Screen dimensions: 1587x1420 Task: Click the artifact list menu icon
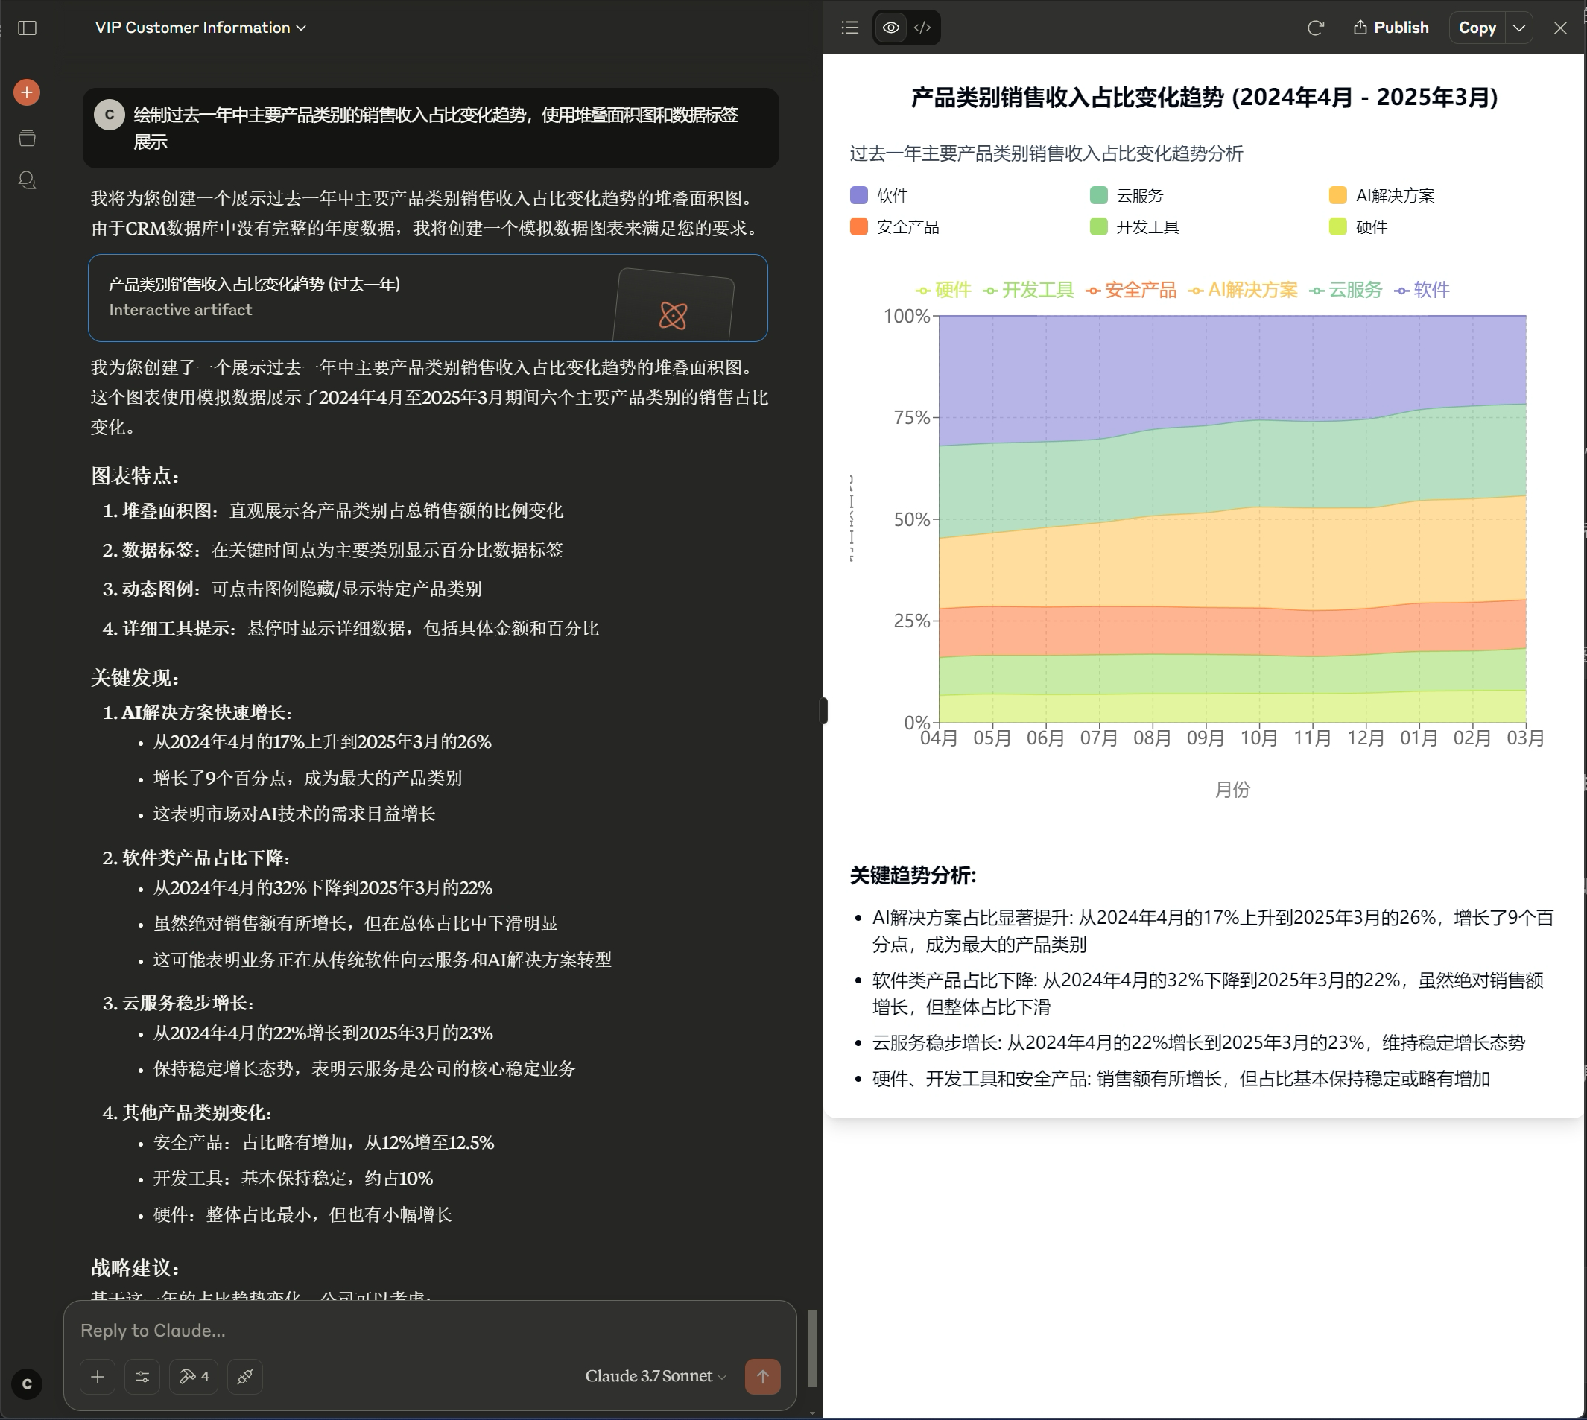tap(849, 28)
